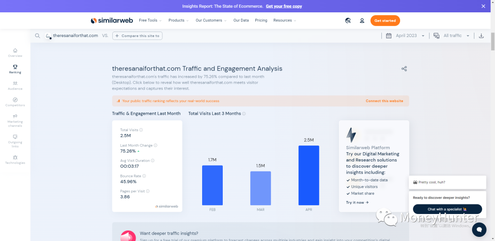Open the user account icon
The height and width of the screenshot is (241, 495).
[362, 21]
